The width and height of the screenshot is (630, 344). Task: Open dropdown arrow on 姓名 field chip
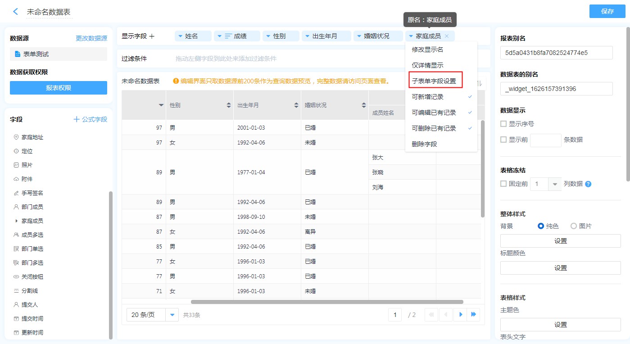point(181,36)
